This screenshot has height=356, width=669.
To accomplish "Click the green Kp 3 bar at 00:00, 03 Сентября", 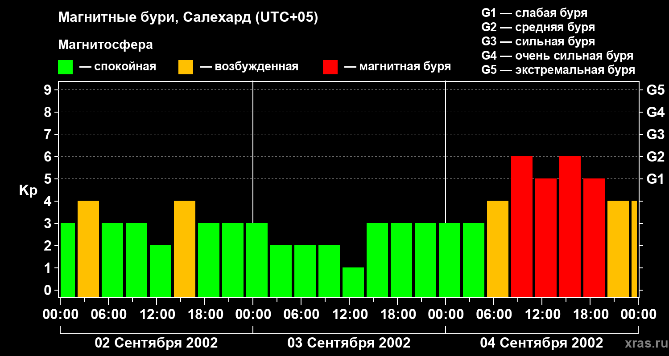I will pyautogui.click(x=257, y=260).
